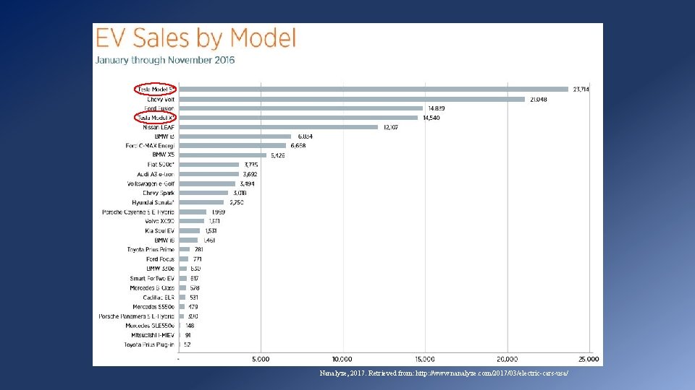The image size is (695, 390).
Task: Click the 5,000 x-axis tick label
Action: click(x=261, y=360)
